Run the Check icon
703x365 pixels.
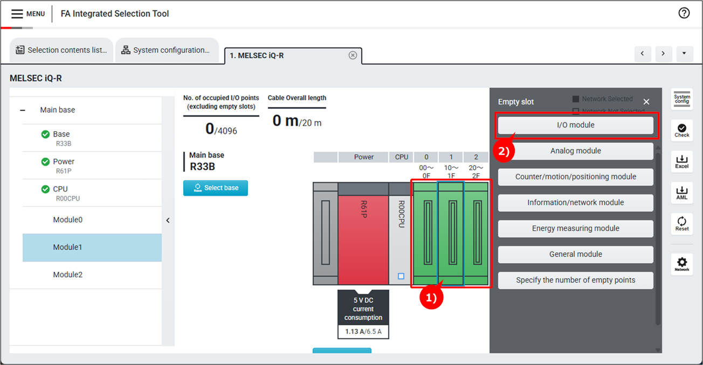click(x=682, y=130)
